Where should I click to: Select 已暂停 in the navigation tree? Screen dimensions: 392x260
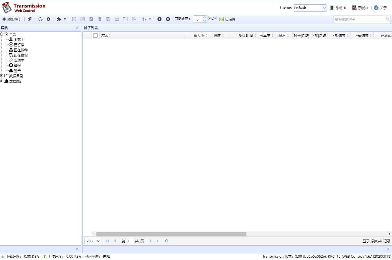(x=19, y=45)
